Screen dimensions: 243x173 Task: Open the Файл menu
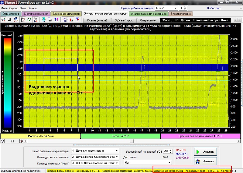(4, 8)
